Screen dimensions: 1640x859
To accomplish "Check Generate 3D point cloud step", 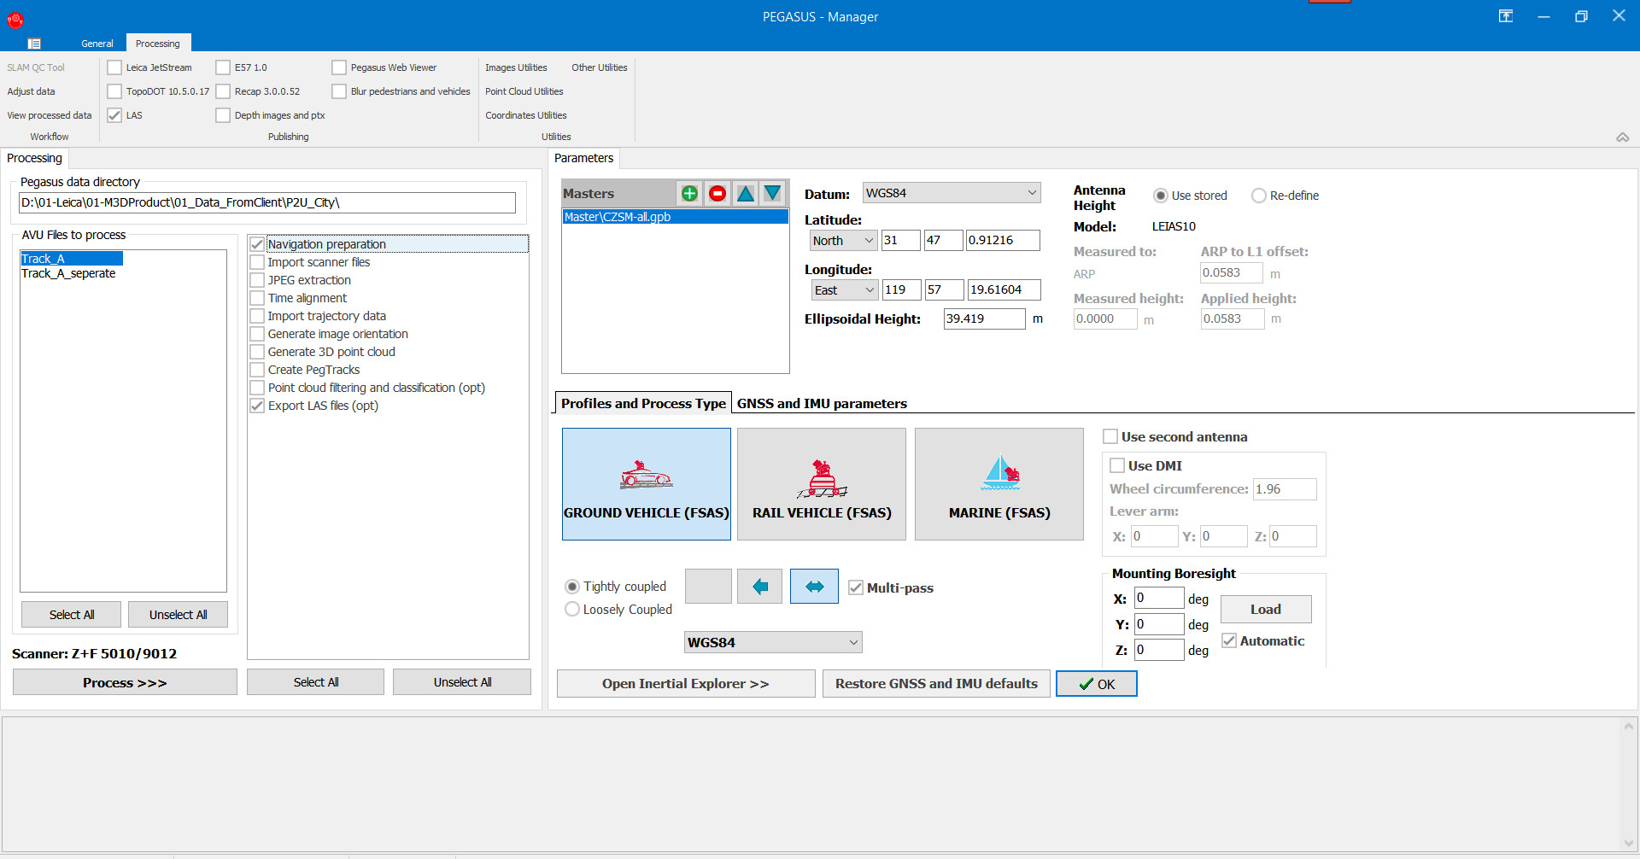I will click(257, 352).
